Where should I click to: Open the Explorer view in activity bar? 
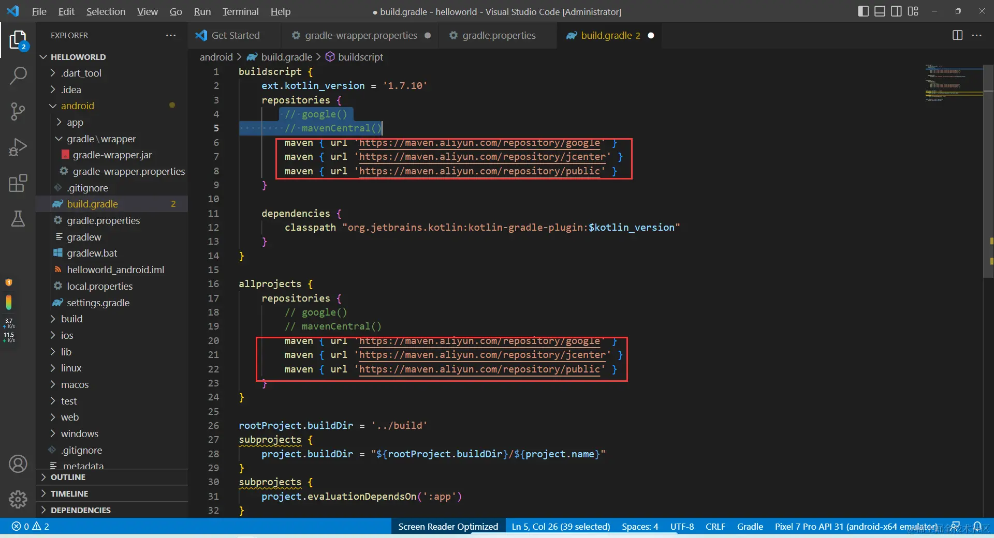18,40
